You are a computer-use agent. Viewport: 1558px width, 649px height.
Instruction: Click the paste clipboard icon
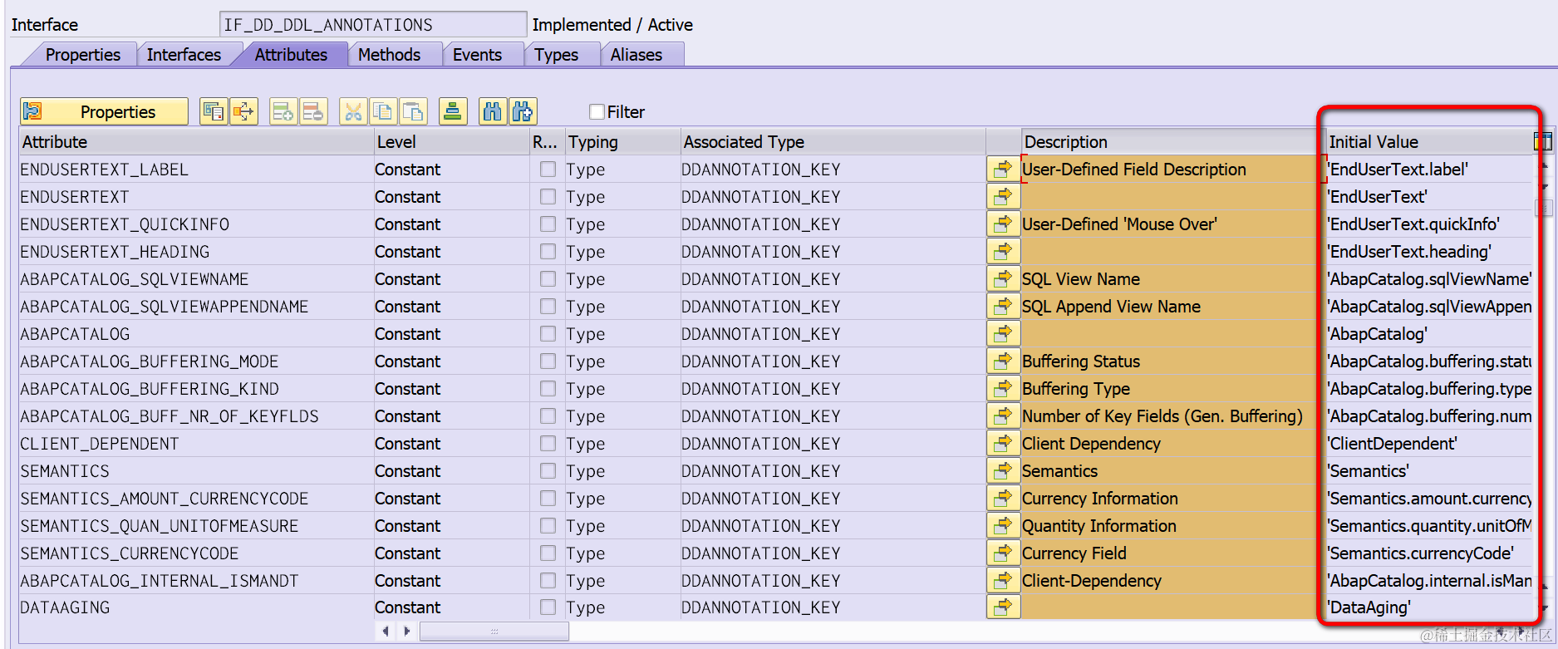coord(413,111)
